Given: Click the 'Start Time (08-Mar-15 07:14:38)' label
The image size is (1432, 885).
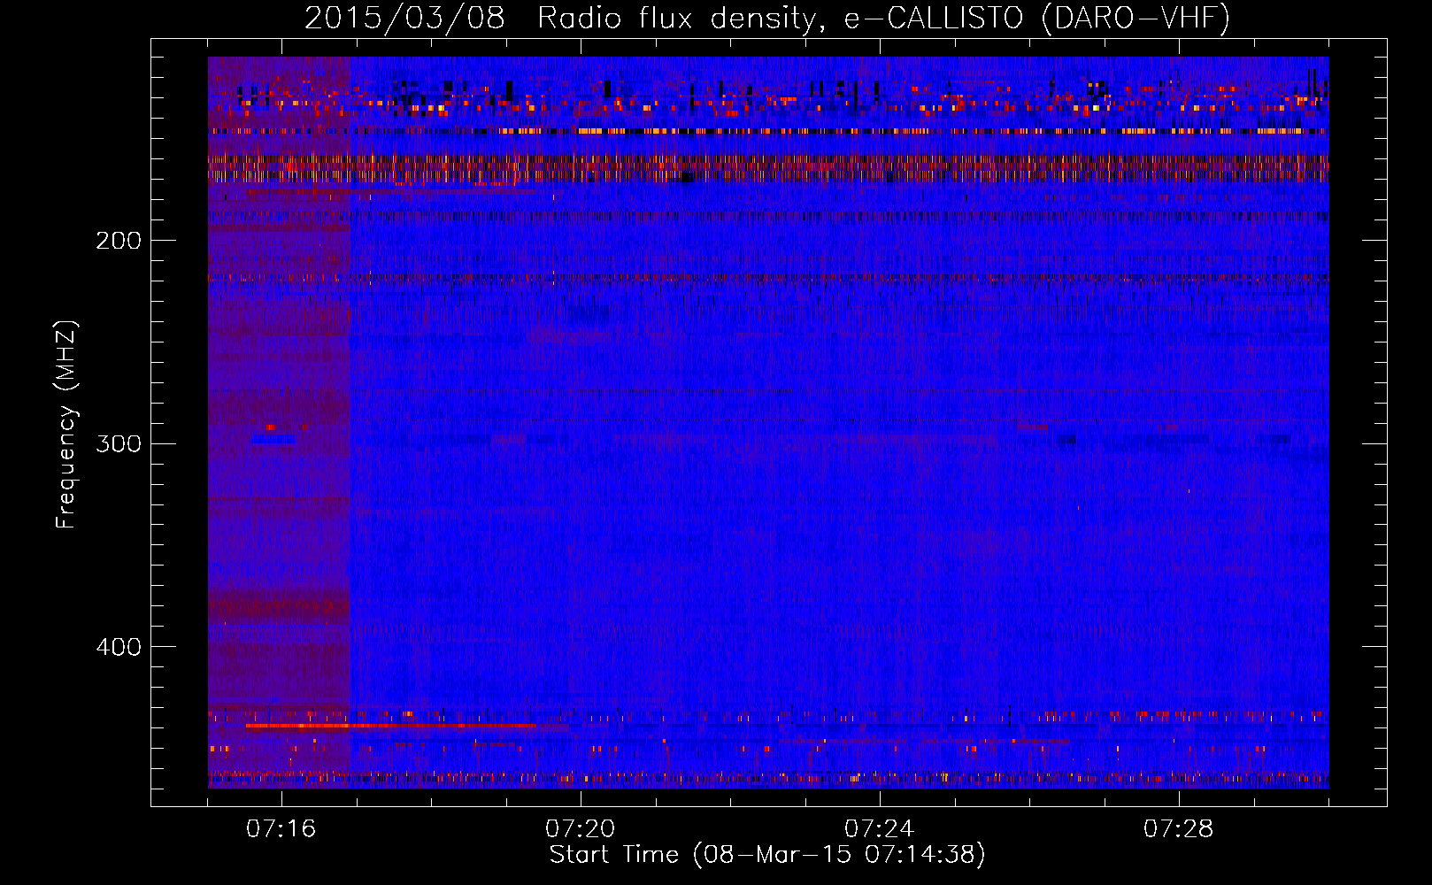Looking at the screenshot, I should tap(767, 855).
